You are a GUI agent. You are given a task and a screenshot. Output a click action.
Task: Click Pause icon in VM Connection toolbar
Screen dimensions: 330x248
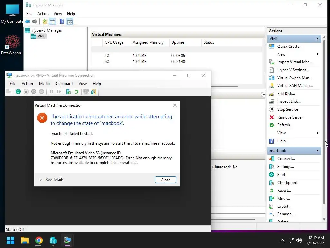point(51,92)
